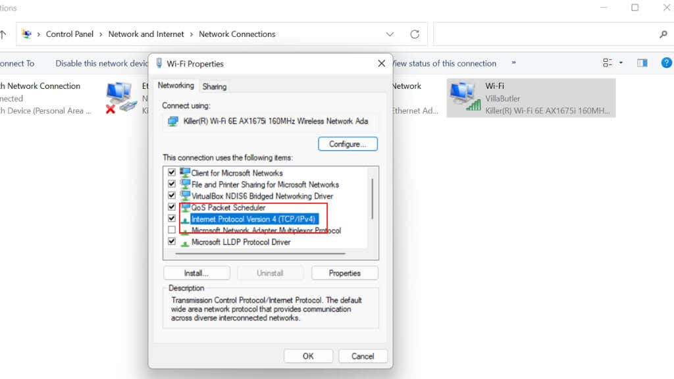Click the change layout view icon
Viewport: 674px width, 379px height.
[x=607, y=63]
